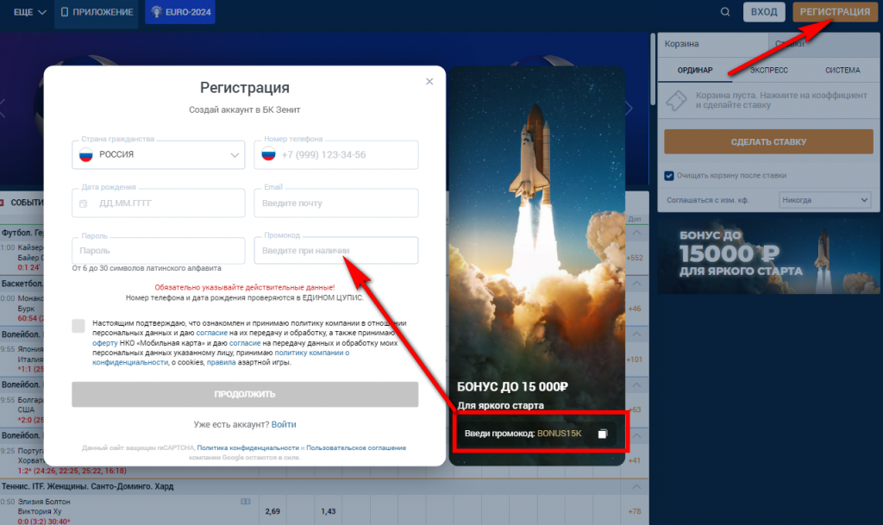Viewport: 883px width, 525px height.
Task: Click the ticket icon in empty basket
Action: click(676, 101)
